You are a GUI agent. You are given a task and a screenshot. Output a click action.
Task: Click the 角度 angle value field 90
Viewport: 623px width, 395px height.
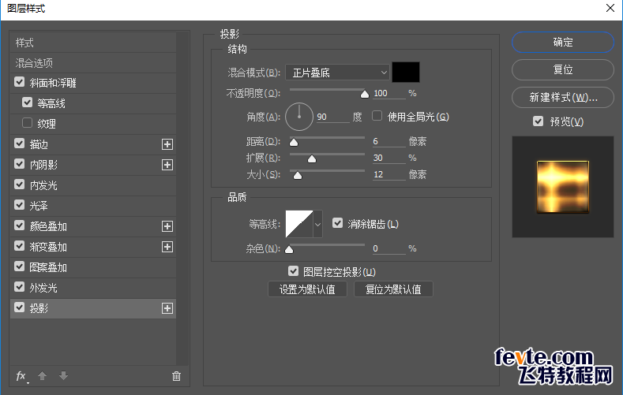pyautogui.click(x=333, y=117)
